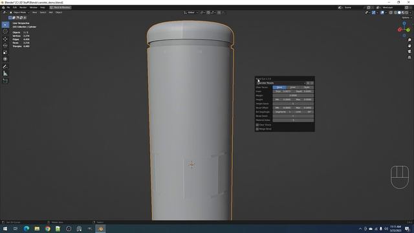Click the green Y axis on gizmo
The image size is (414, 233).
click(x=408, y=30)
